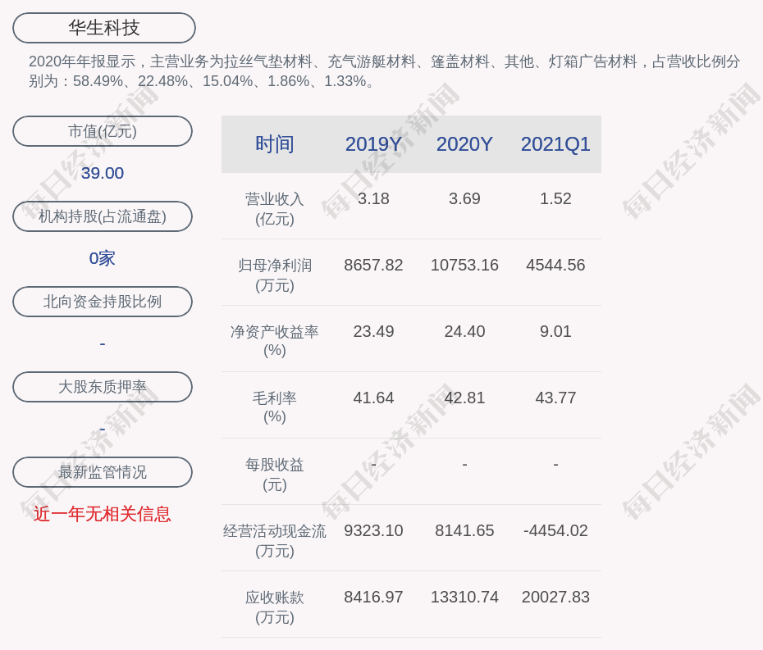Click the red 近一年无相关信息 text
The width and height of the screenshot is (763, 650).
pyautogui.click(x=103, y=514)
